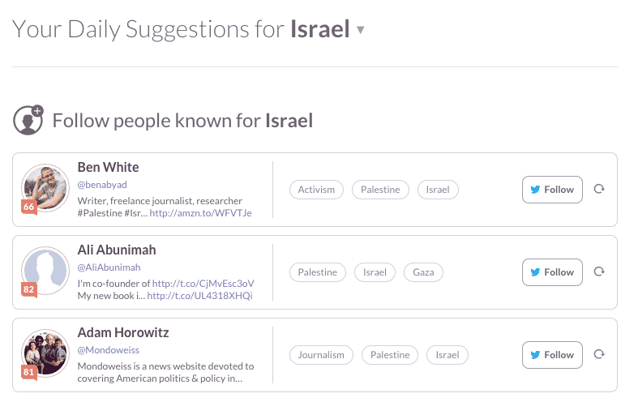Follow Adam Horowitz on Twitter
638x419 pixels.
point(552,355)
